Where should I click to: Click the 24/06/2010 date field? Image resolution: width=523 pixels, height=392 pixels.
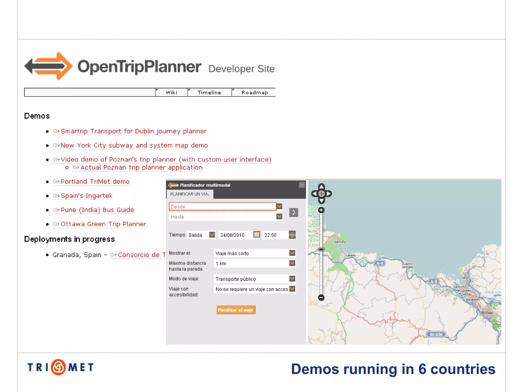(235, 235)
